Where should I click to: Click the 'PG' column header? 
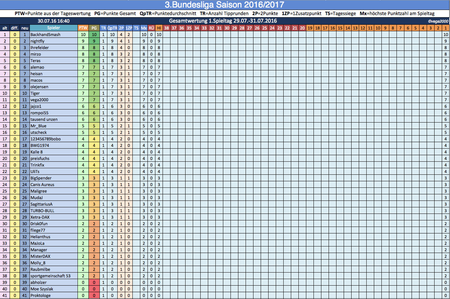click(94, 28)
